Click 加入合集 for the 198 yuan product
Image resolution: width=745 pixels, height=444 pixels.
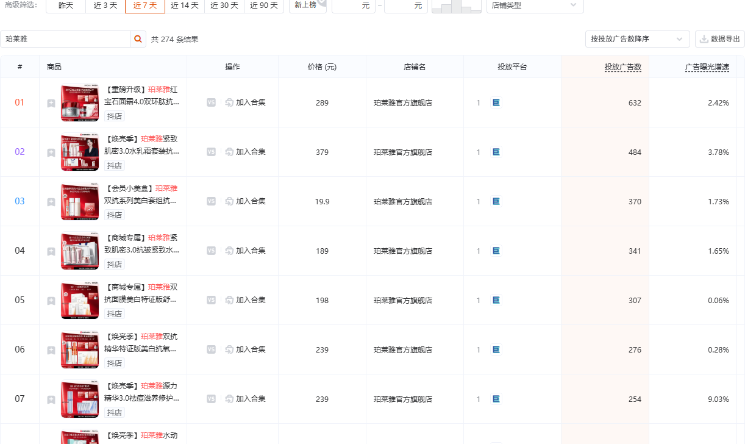point(245,300)
